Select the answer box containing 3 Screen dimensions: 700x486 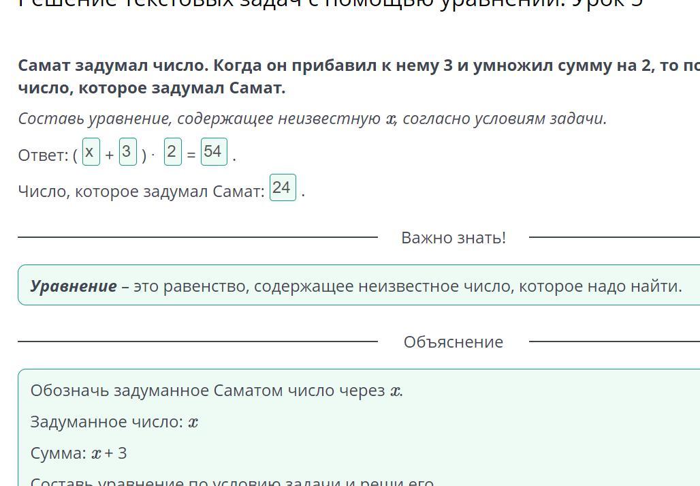pyautogui.click(x=127, y=152)
